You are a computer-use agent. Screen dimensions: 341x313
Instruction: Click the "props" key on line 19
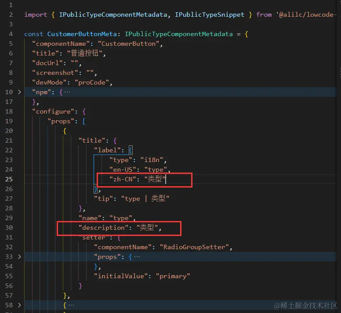coord(61,122)
